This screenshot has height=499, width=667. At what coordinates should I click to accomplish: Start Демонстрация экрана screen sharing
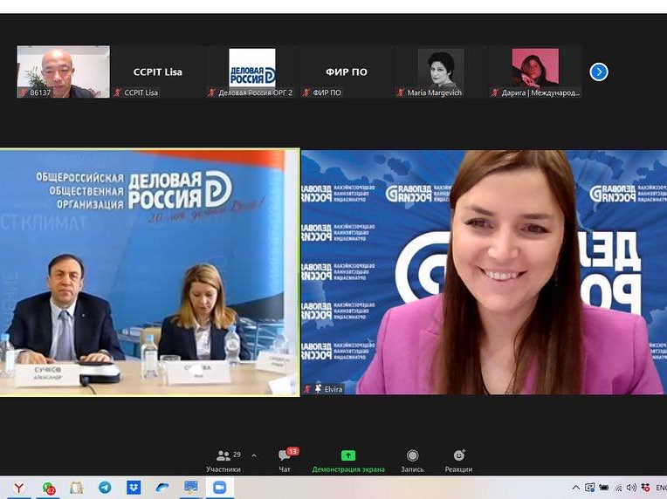(348, 461)
